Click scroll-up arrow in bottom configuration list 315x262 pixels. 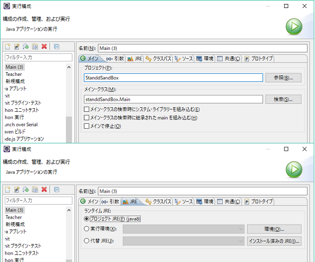click(69, 210)
